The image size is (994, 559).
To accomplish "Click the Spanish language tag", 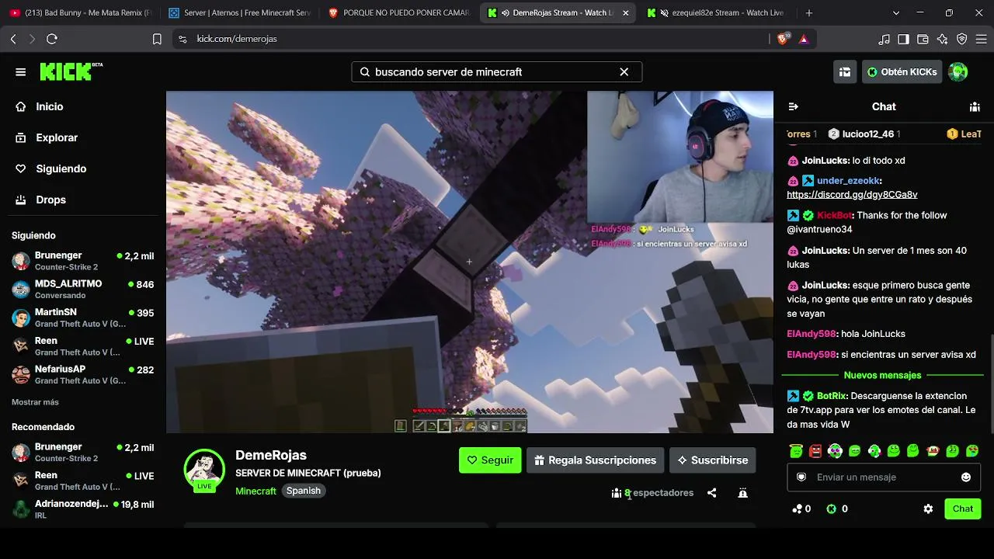I will pyautogui.click(x=303, y=491).
